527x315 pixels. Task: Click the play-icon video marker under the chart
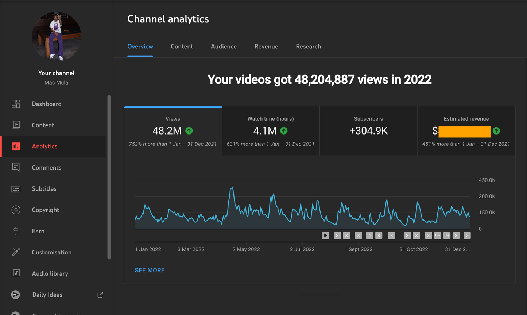pyautogui.click(x=325, y=236)
